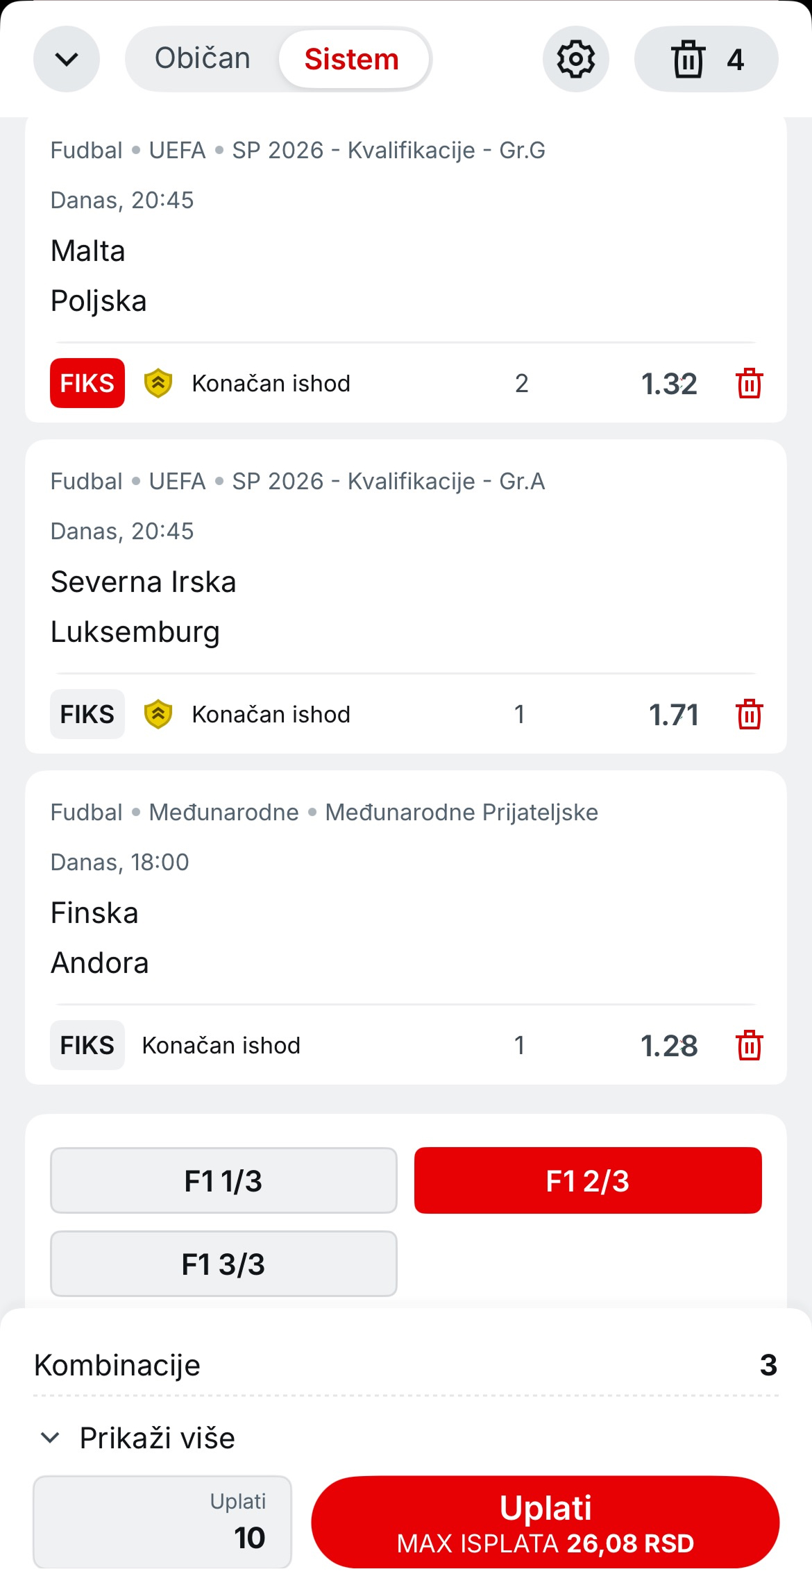Enable FIKS for Severna Irska match
This screenshot has width=812, height=1585.
tap(87, 714)
